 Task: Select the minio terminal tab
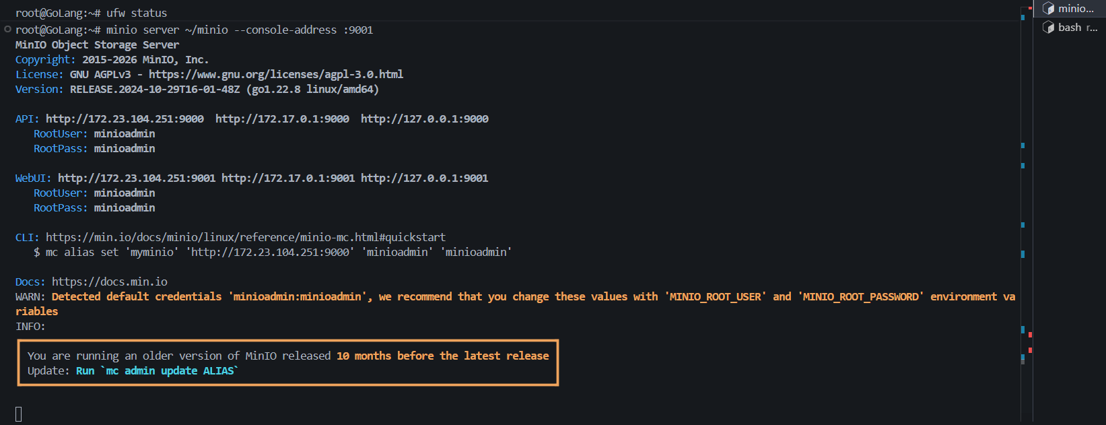(1070, 9)
